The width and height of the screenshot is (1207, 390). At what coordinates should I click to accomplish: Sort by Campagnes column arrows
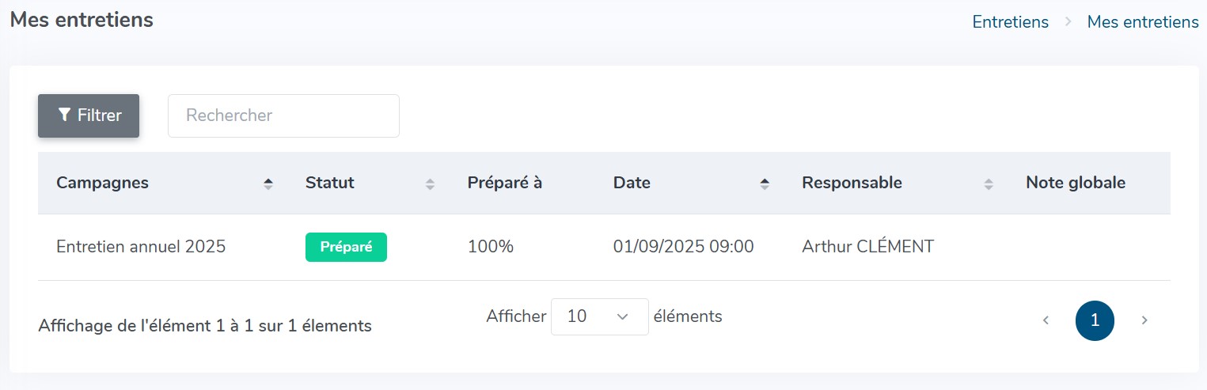pos(268,184)
